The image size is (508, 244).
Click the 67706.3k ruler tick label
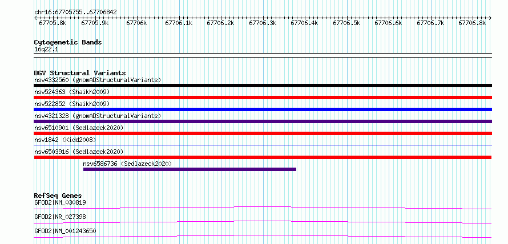click(263, 23)
